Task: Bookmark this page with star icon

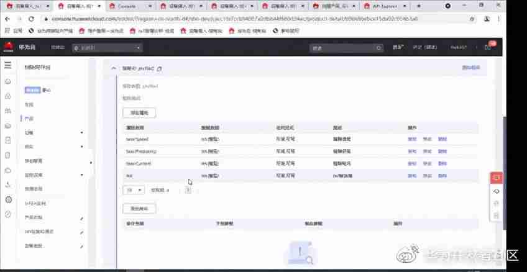Action: click(x=472, y=19)
